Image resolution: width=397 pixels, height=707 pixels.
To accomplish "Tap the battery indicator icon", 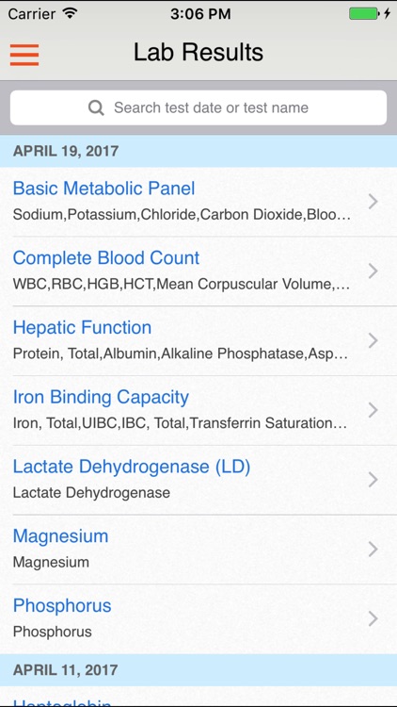I will point(370,13).
